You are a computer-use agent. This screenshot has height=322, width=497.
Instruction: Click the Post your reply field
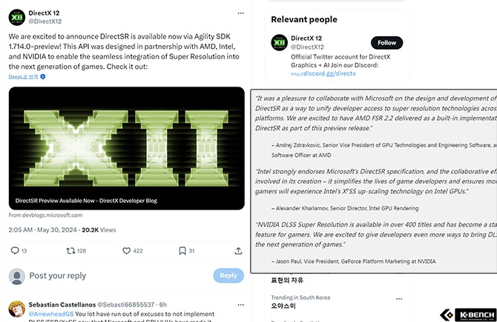[111, 275]
